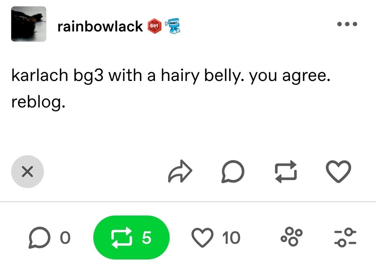Dismiss the post with the X button
This screenshot has height=270, width=376.
coord(27,172)
